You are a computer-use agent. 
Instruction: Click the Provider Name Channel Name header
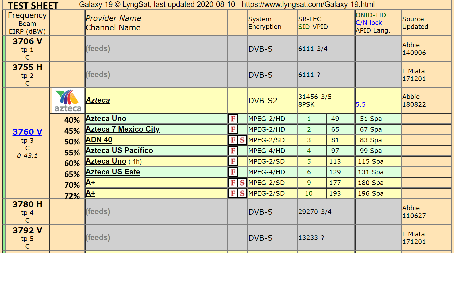[156, 23]
